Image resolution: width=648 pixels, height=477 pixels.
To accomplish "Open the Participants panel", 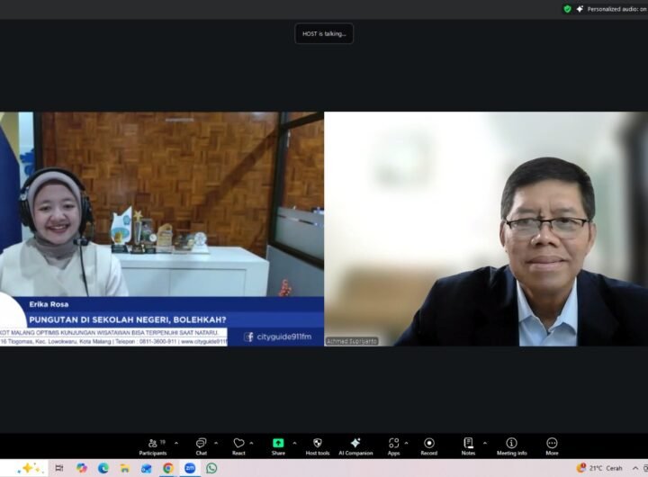I will pyautogui.click(x=152, y=445).
